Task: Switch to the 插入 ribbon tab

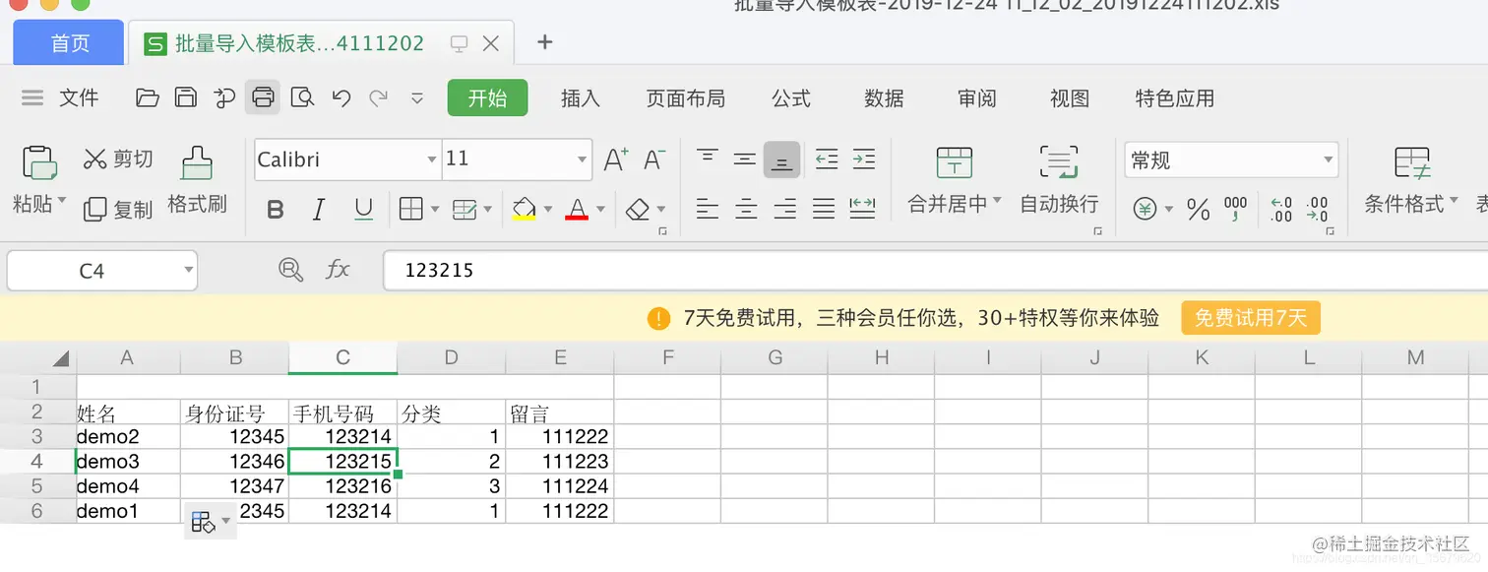Action: pyautogui.click(x=583, y=97)
